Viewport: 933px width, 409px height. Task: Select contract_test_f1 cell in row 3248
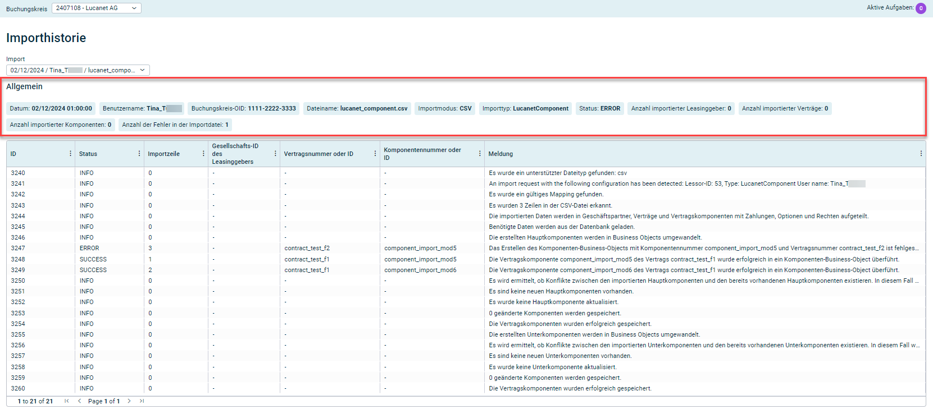tap(307, 259)
